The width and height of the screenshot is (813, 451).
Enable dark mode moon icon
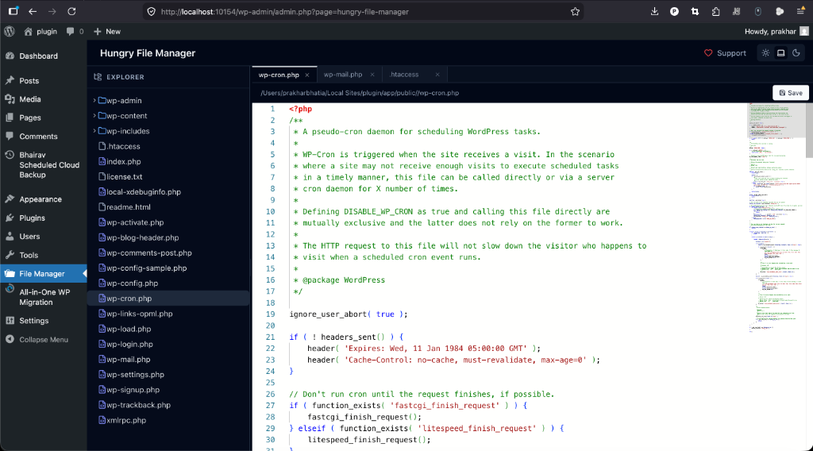tap(796, 53)
